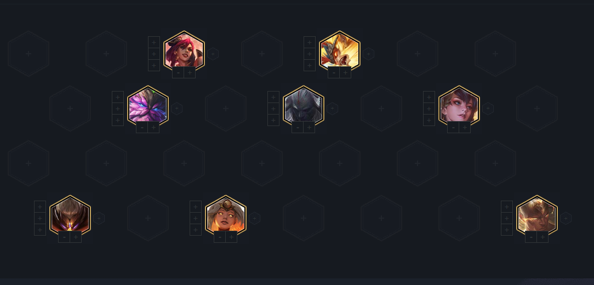Add top item slot for purple-eyed masked champion
Viewport: 594px width, 285px height.
pos(40,207)
